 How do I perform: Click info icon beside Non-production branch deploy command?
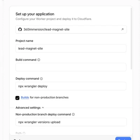73,114
